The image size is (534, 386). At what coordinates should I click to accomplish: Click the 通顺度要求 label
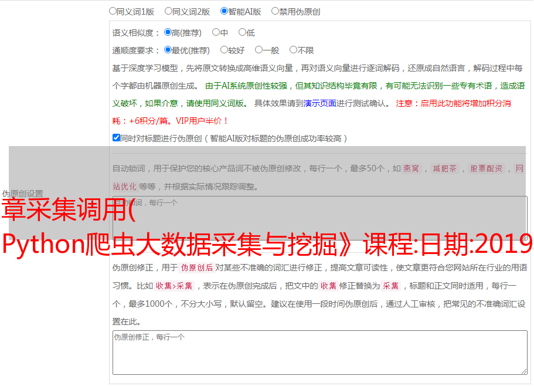(x=136, y=50)
